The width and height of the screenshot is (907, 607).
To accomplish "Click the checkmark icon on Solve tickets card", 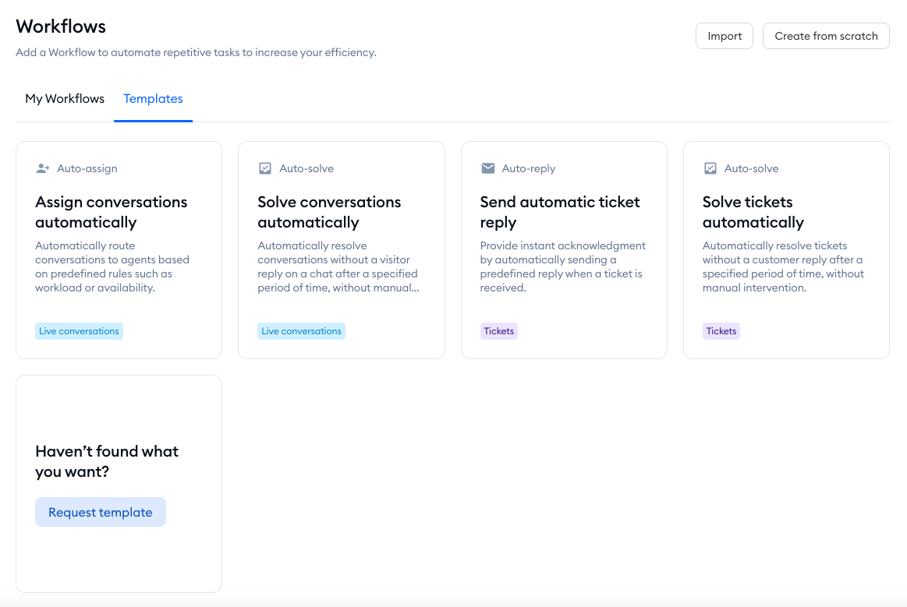I will click(710, 168).
